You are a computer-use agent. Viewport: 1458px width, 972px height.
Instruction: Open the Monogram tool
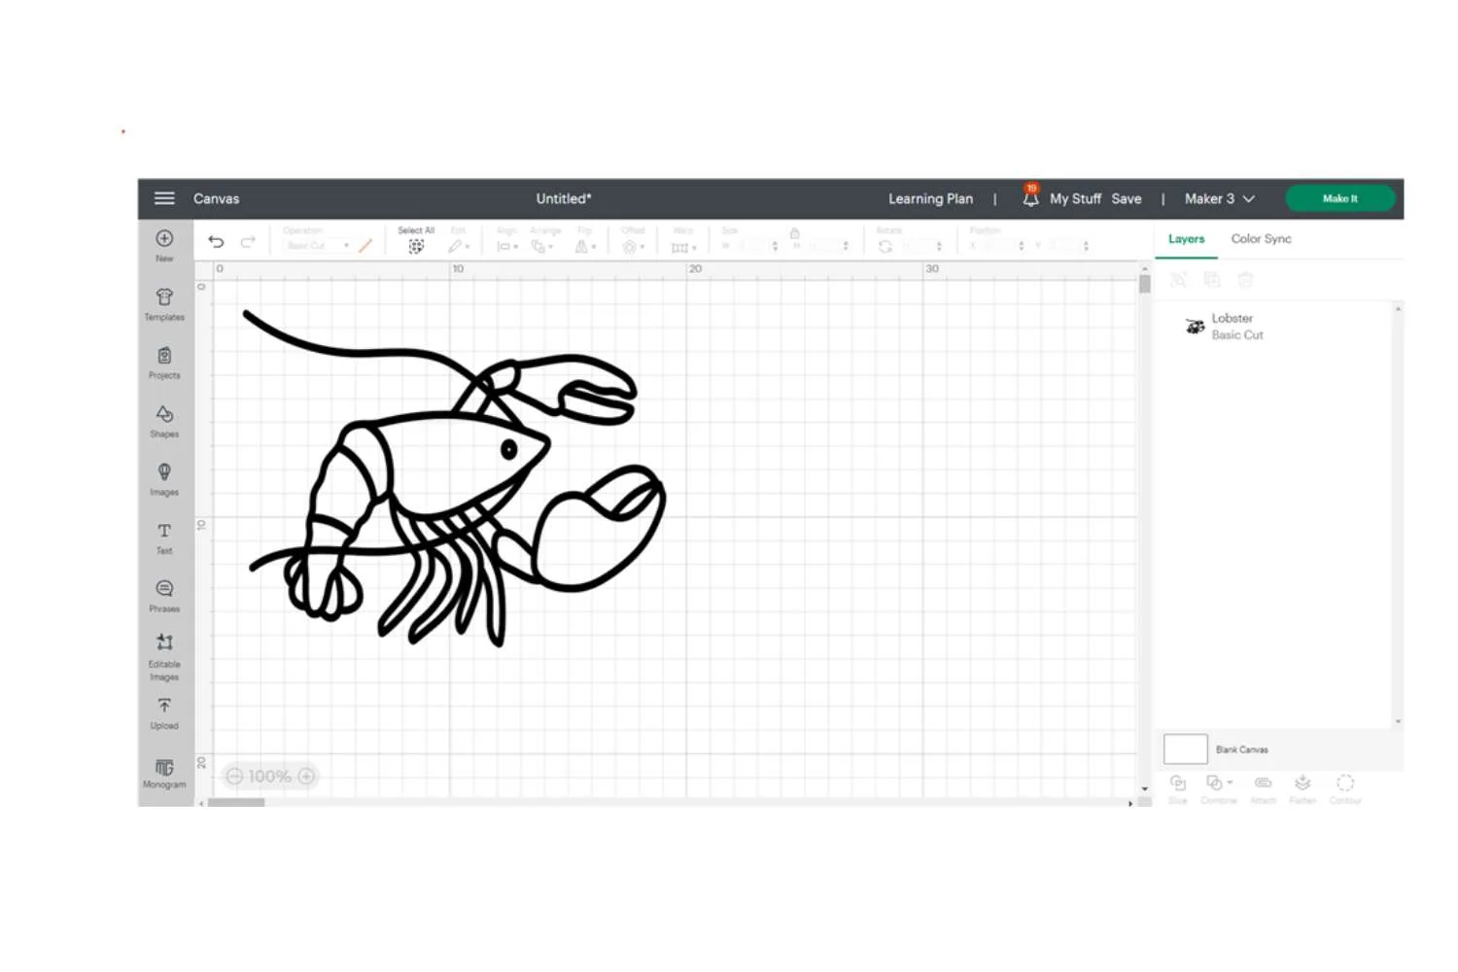point(163,772)
